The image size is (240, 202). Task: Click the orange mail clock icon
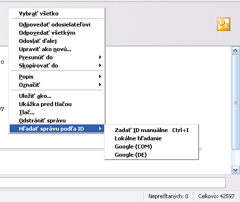(224, 24)
